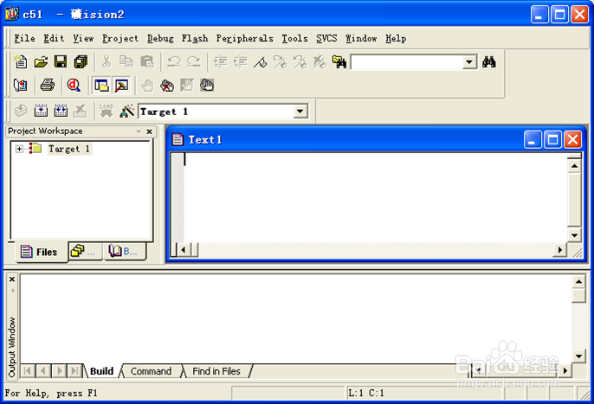The width and height of the screenshot is (594, 404).
Task: Go to previous bookmark
Action: point(300,61)
